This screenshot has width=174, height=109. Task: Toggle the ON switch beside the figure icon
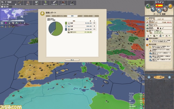coord(163,36)
